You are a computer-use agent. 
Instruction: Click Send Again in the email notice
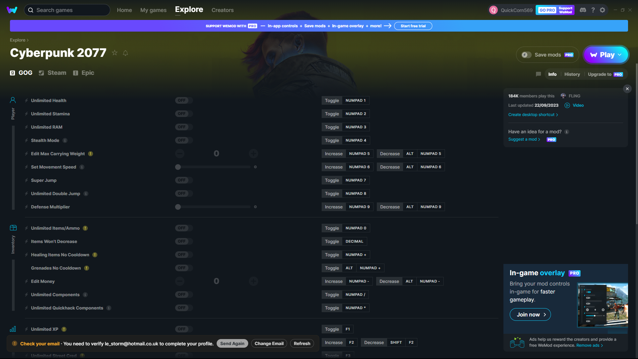(232, 343)
